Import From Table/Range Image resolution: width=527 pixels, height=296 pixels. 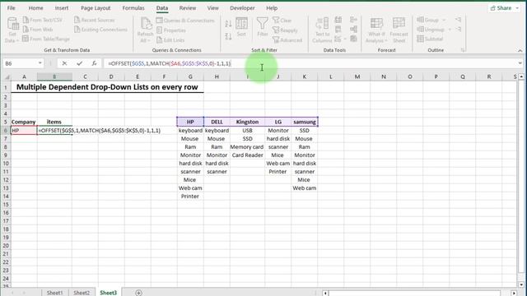coord(46,39)
